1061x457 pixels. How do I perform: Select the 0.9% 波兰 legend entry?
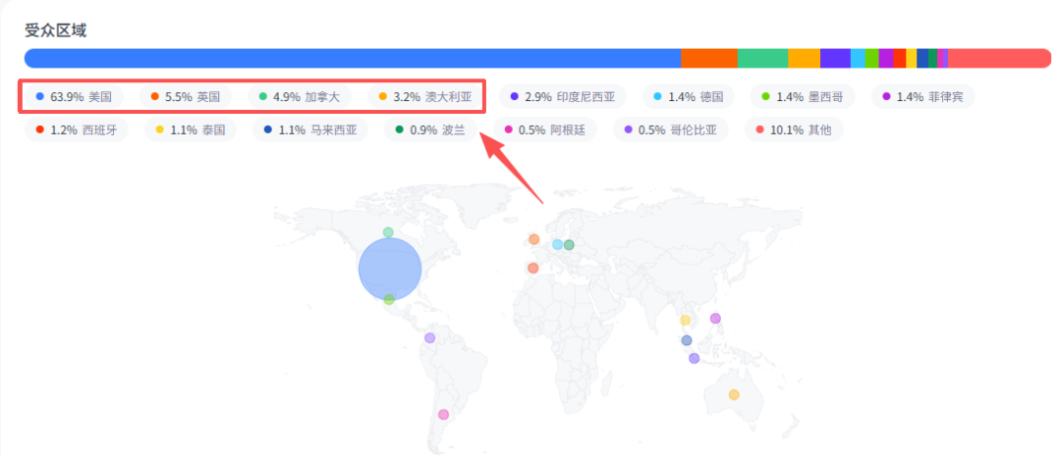click(x=430, y=130)
